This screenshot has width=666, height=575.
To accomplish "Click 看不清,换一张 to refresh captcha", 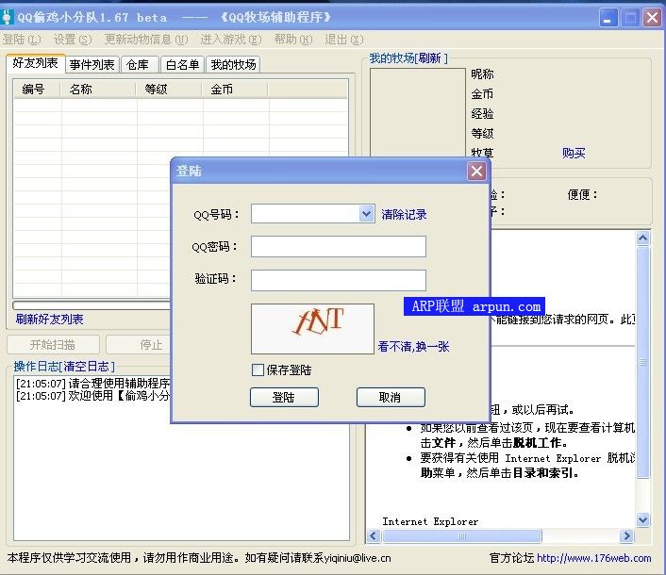I will (x=413, y=347).
